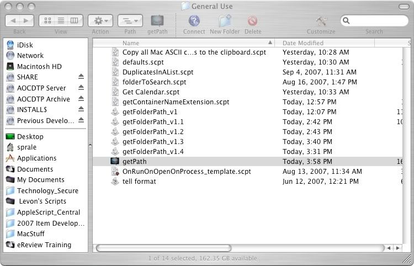Eject the SHARE volume
Viewport: 414px width, 266px height.
(81, 77)
